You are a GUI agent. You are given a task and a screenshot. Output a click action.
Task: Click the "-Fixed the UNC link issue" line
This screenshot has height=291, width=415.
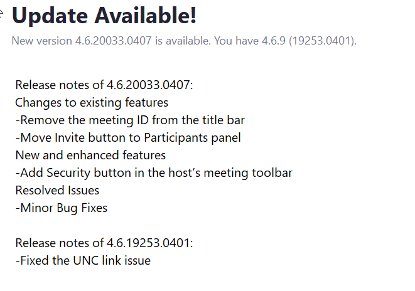(x=83, y=260)
